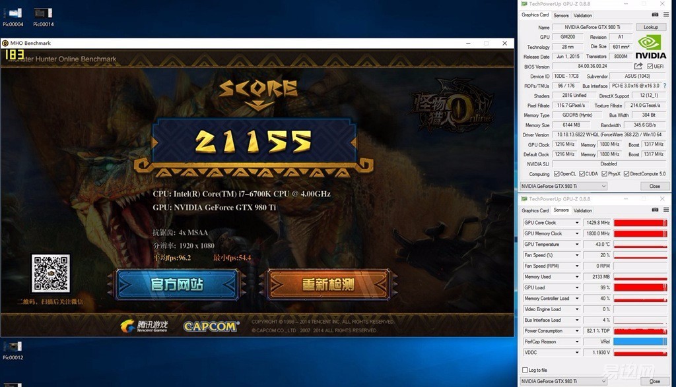676x387 pixels.
Task: Toggle the PhysX checkbox
Action: tap(605, 174)
